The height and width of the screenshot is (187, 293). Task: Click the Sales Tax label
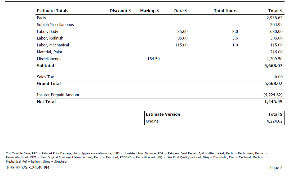tap(45, 77)
